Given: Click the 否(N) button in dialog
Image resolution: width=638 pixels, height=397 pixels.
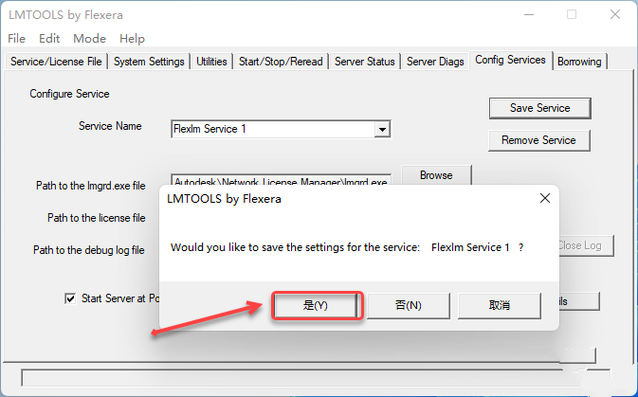Looking at the screenshot, I should point(408,305).
